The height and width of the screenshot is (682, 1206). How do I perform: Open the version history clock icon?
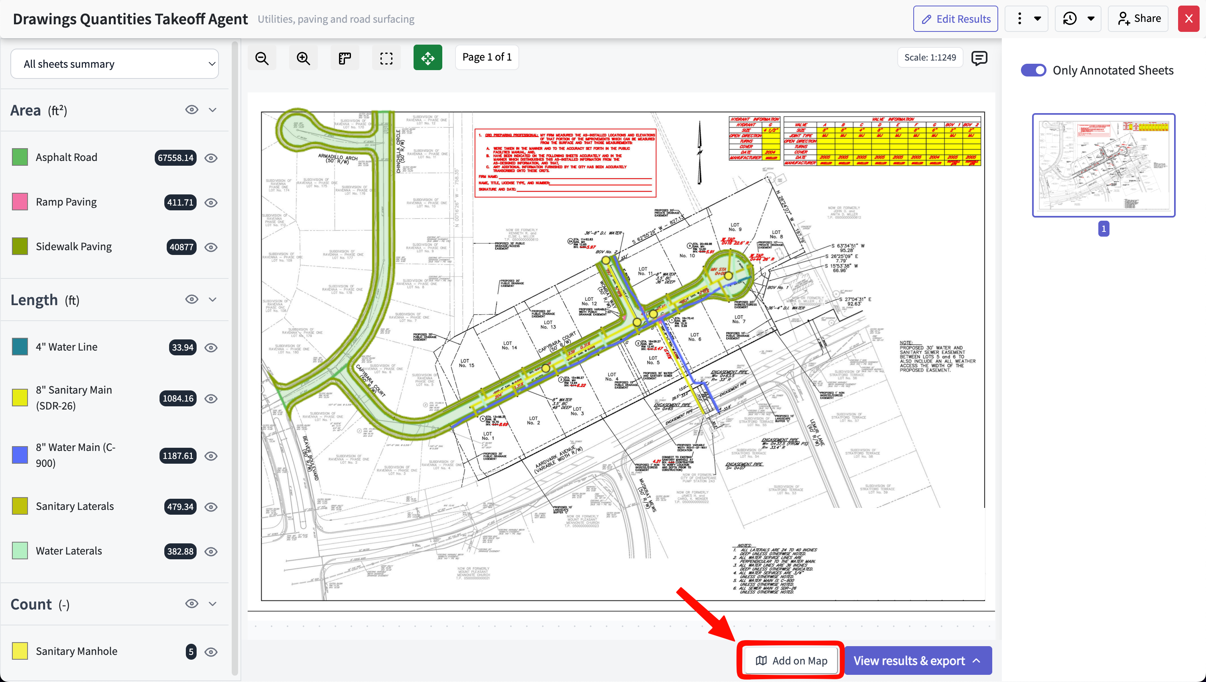[1070, 19]
